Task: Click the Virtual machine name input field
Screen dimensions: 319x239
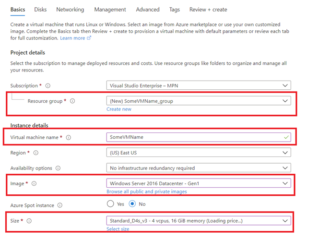Action: (x=199, y=137)
